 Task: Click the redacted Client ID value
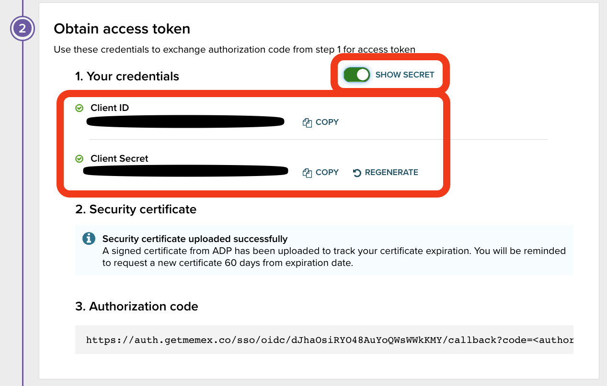click(x=185, y=122)
